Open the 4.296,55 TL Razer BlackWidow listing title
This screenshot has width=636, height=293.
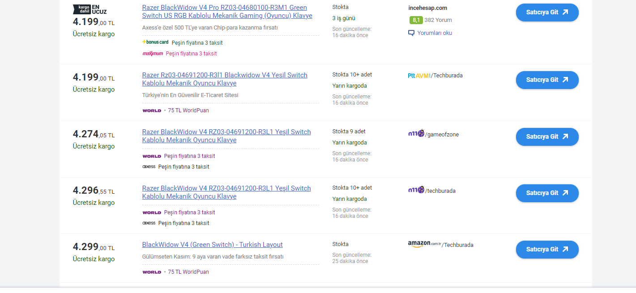click(x=226, y=192)
